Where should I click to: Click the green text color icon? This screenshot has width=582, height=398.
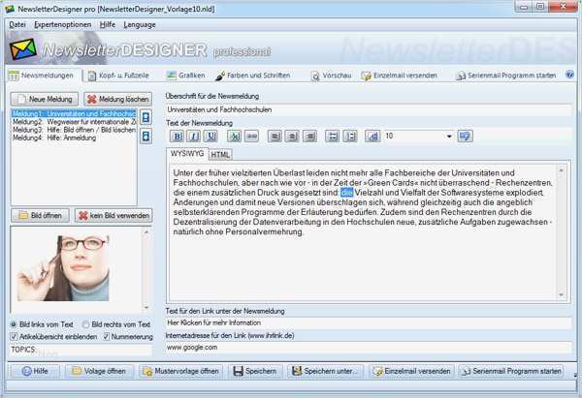tap(235, 136)
